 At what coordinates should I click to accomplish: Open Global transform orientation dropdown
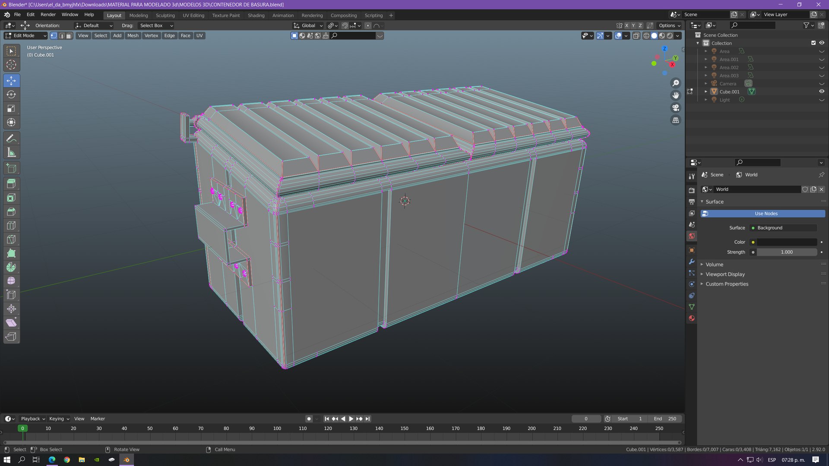point(308,25)
